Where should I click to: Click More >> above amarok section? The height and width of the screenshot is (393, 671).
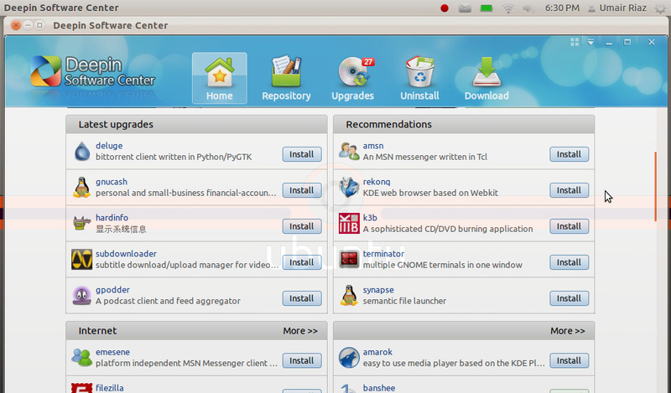568,330
